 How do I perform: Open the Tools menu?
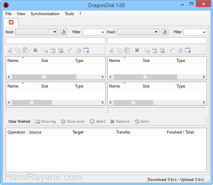coord(69,14)
